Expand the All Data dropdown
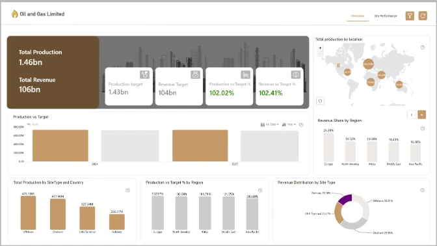 pos(269,124)
